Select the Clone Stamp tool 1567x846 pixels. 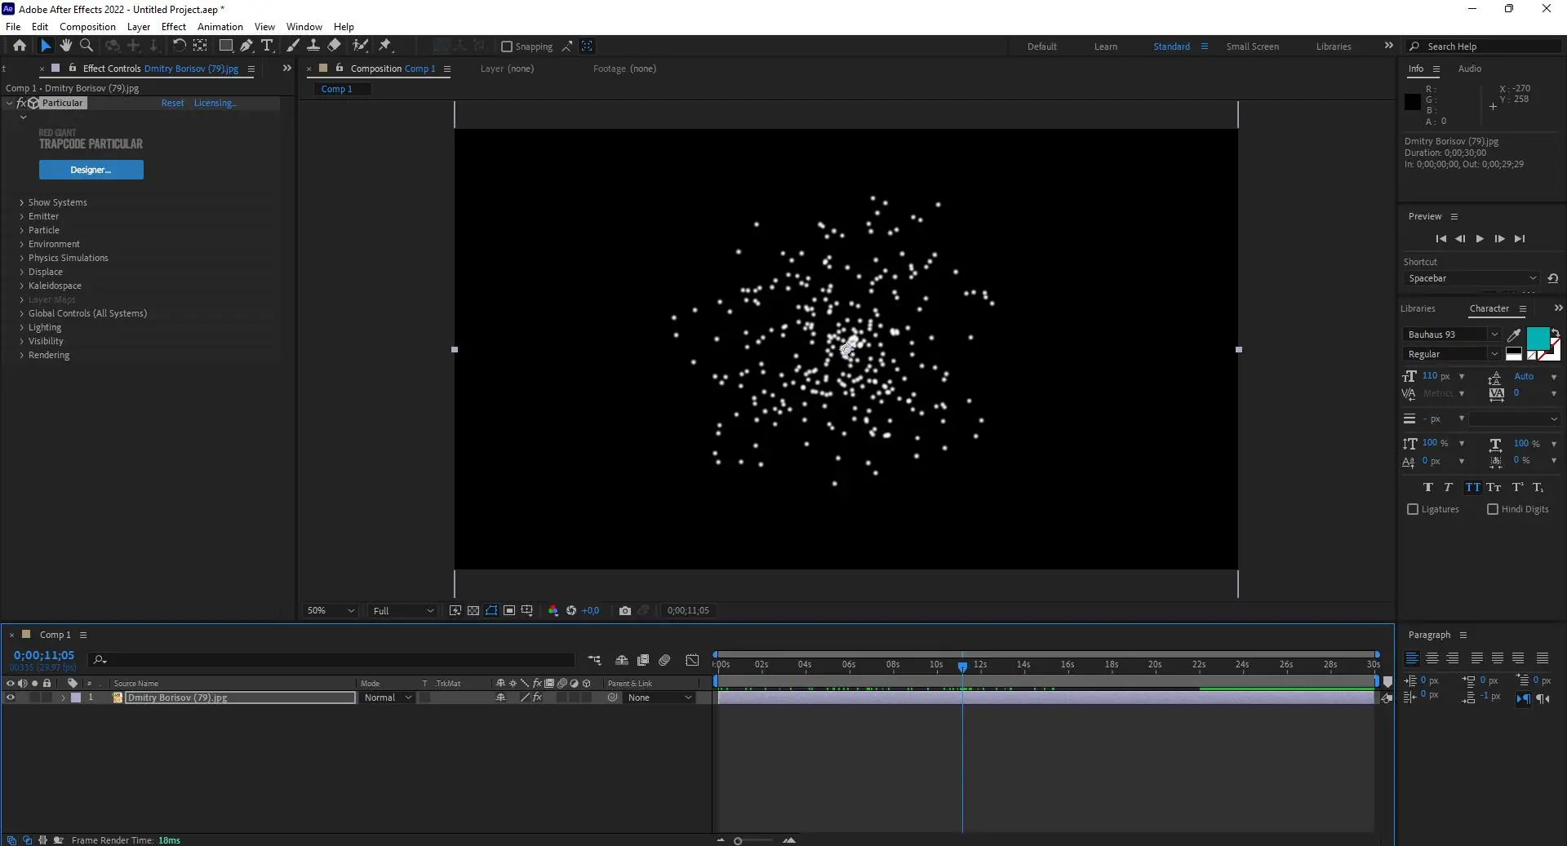[313, 46]
